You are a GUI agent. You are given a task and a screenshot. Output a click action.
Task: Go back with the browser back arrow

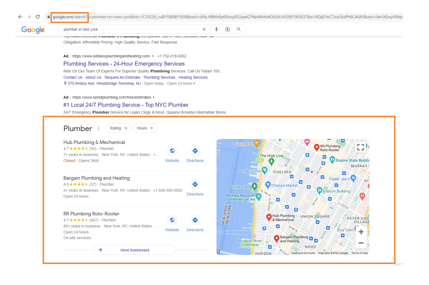tap(20, 17)
